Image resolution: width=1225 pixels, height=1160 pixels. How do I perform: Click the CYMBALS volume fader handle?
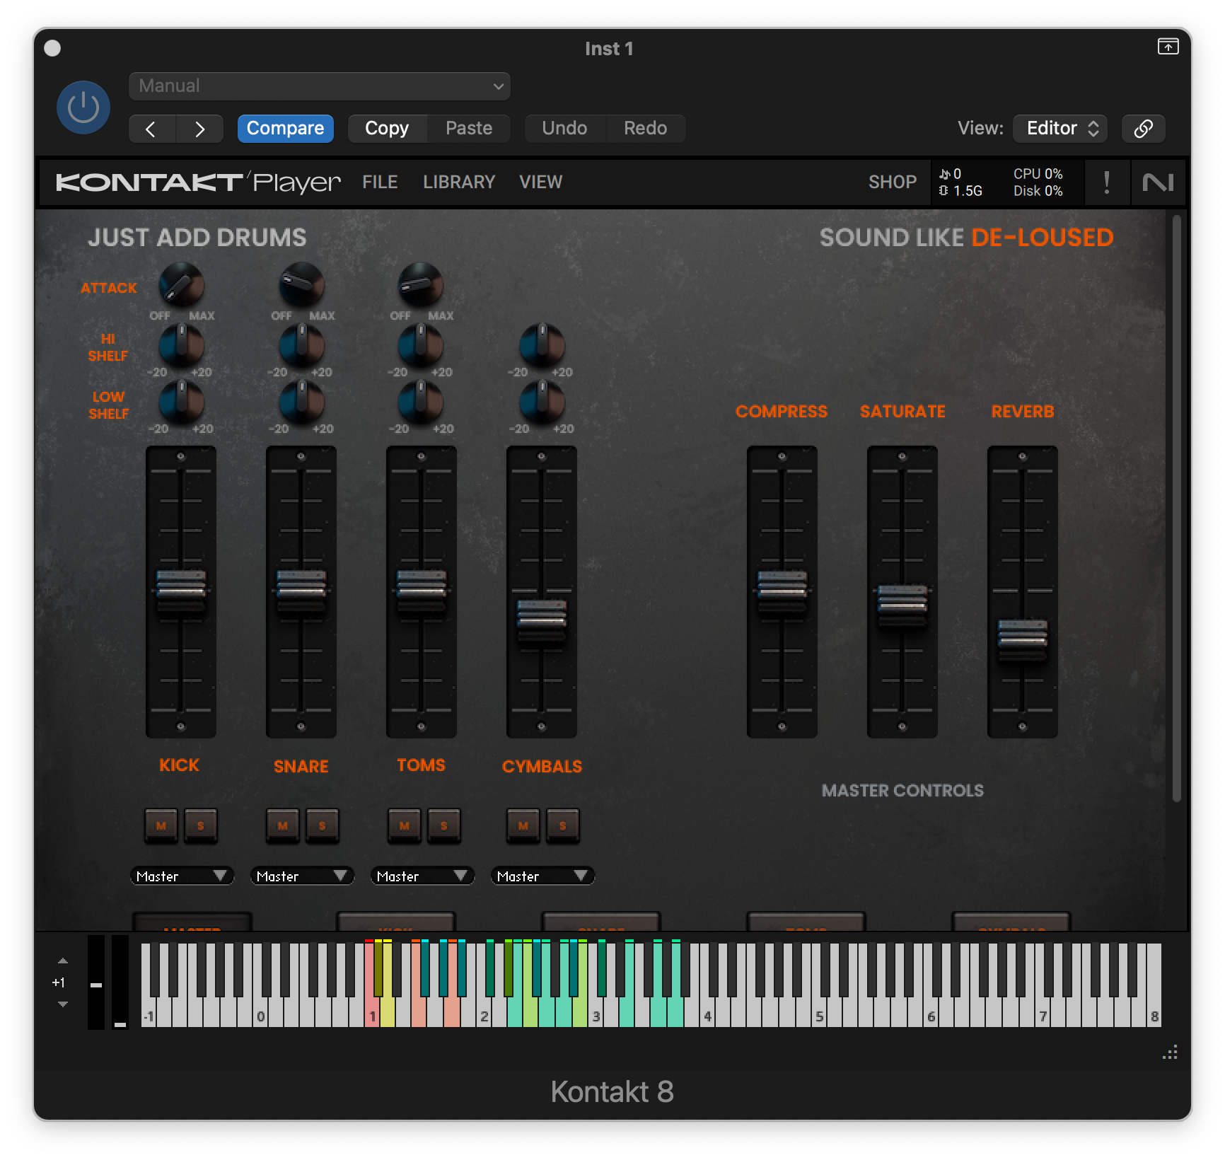point(542,620)
